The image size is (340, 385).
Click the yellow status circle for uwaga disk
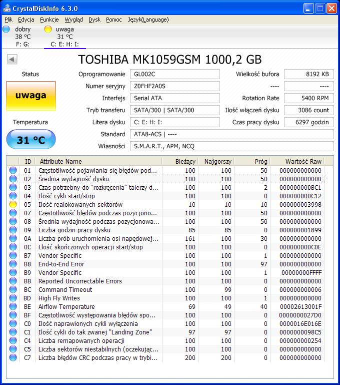pos(48,29)
